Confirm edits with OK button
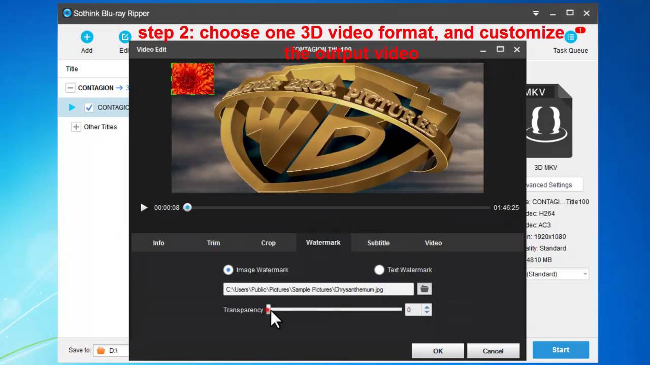This screenshot has width=650, height=365. pyautogui.click(x=438, y=351)
